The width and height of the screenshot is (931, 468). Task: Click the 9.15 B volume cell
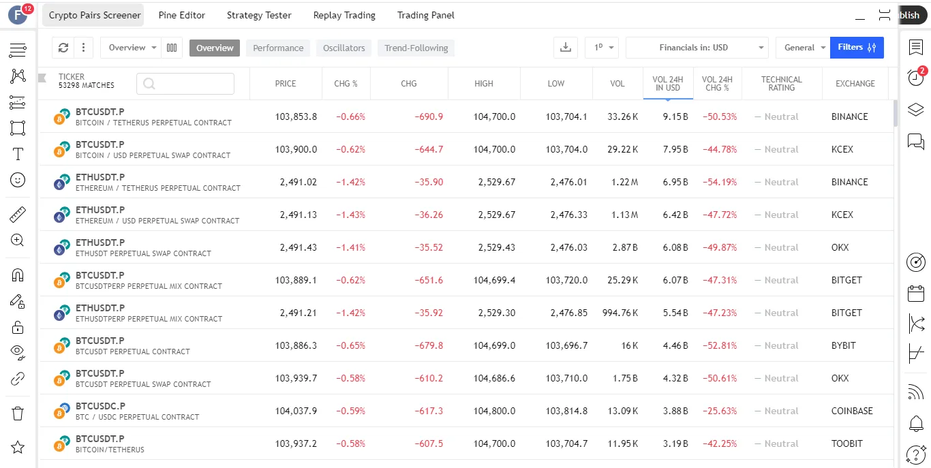click(x=675, y=116)
